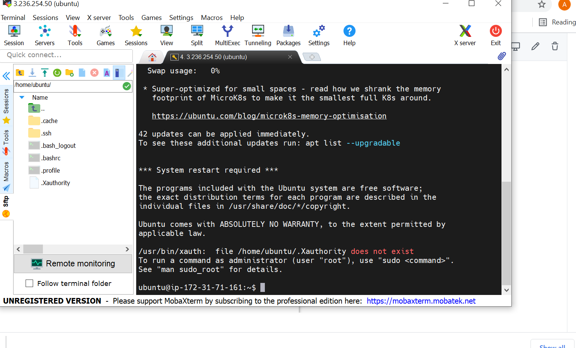Toggle hidden files visibility in SFTP panel

click(x=119, y=72)
